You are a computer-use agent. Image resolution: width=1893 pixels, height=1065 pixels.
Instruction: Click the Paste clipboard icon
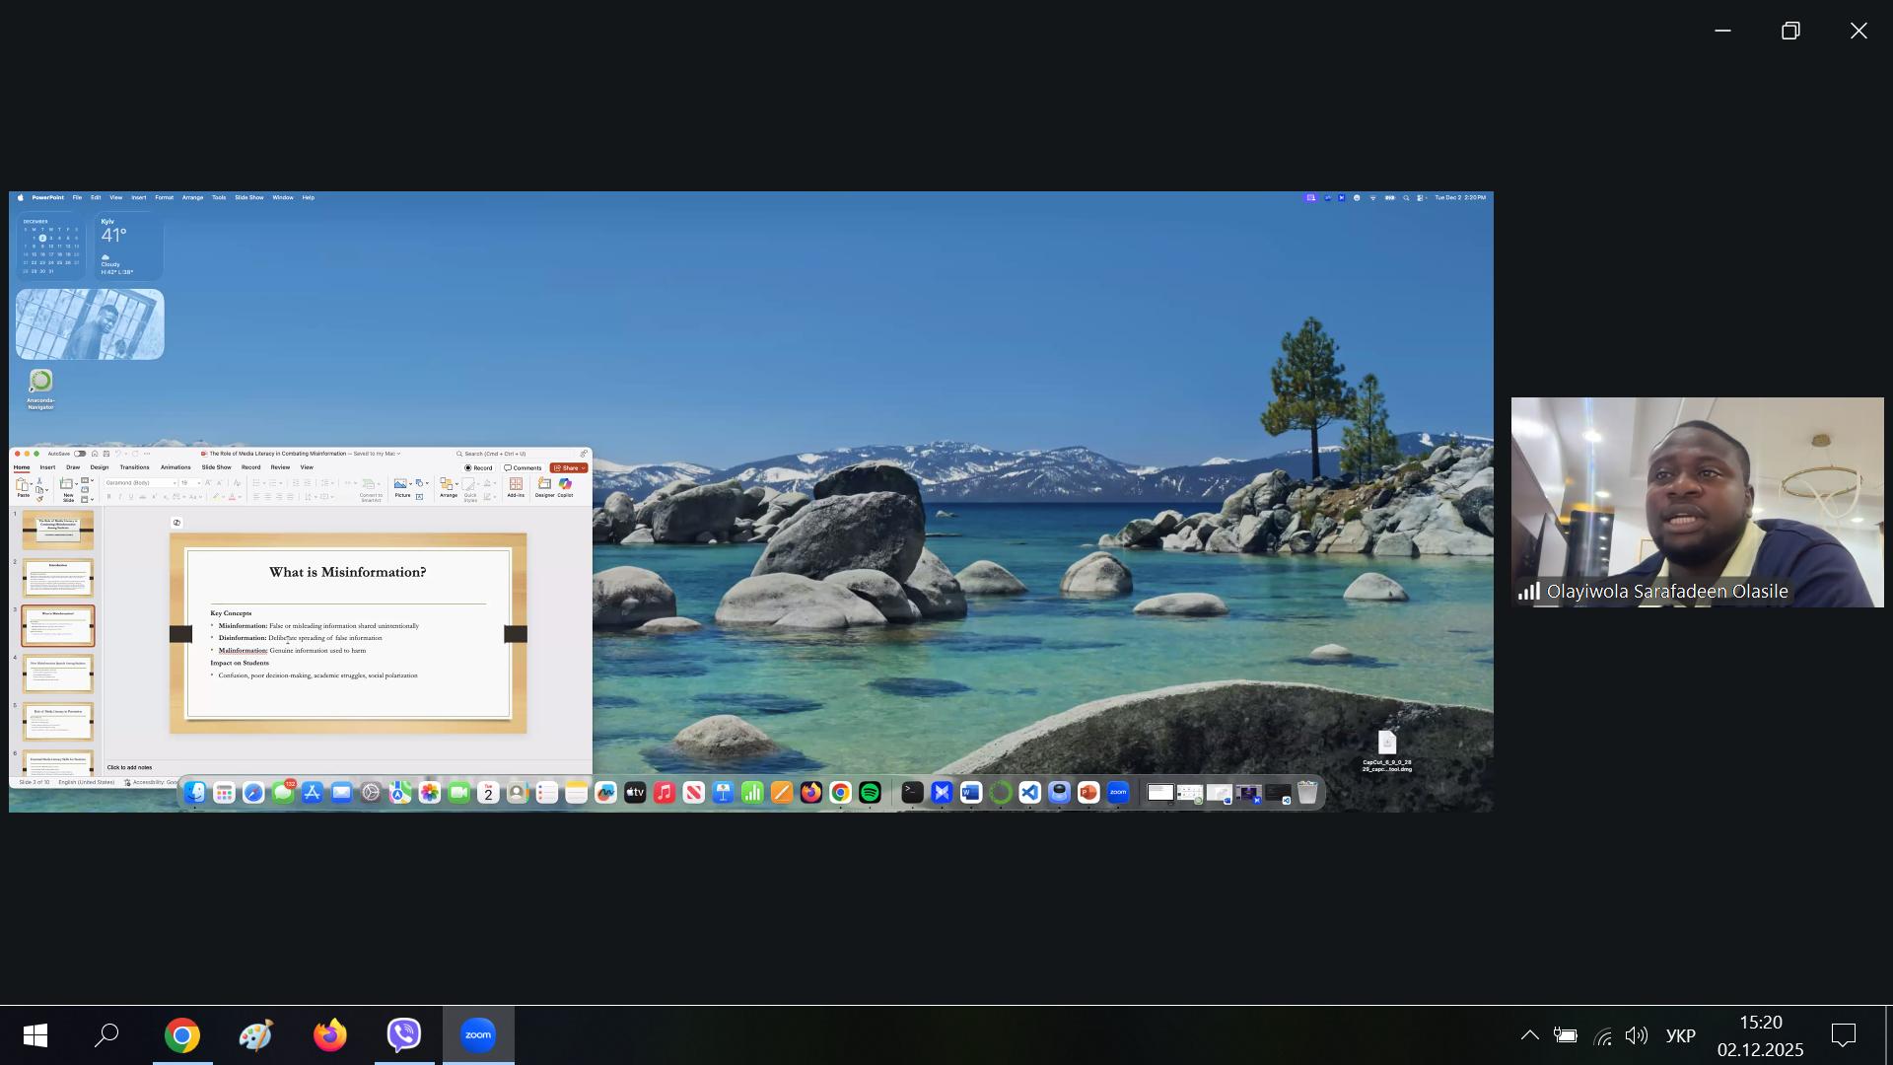coord(23,485)
